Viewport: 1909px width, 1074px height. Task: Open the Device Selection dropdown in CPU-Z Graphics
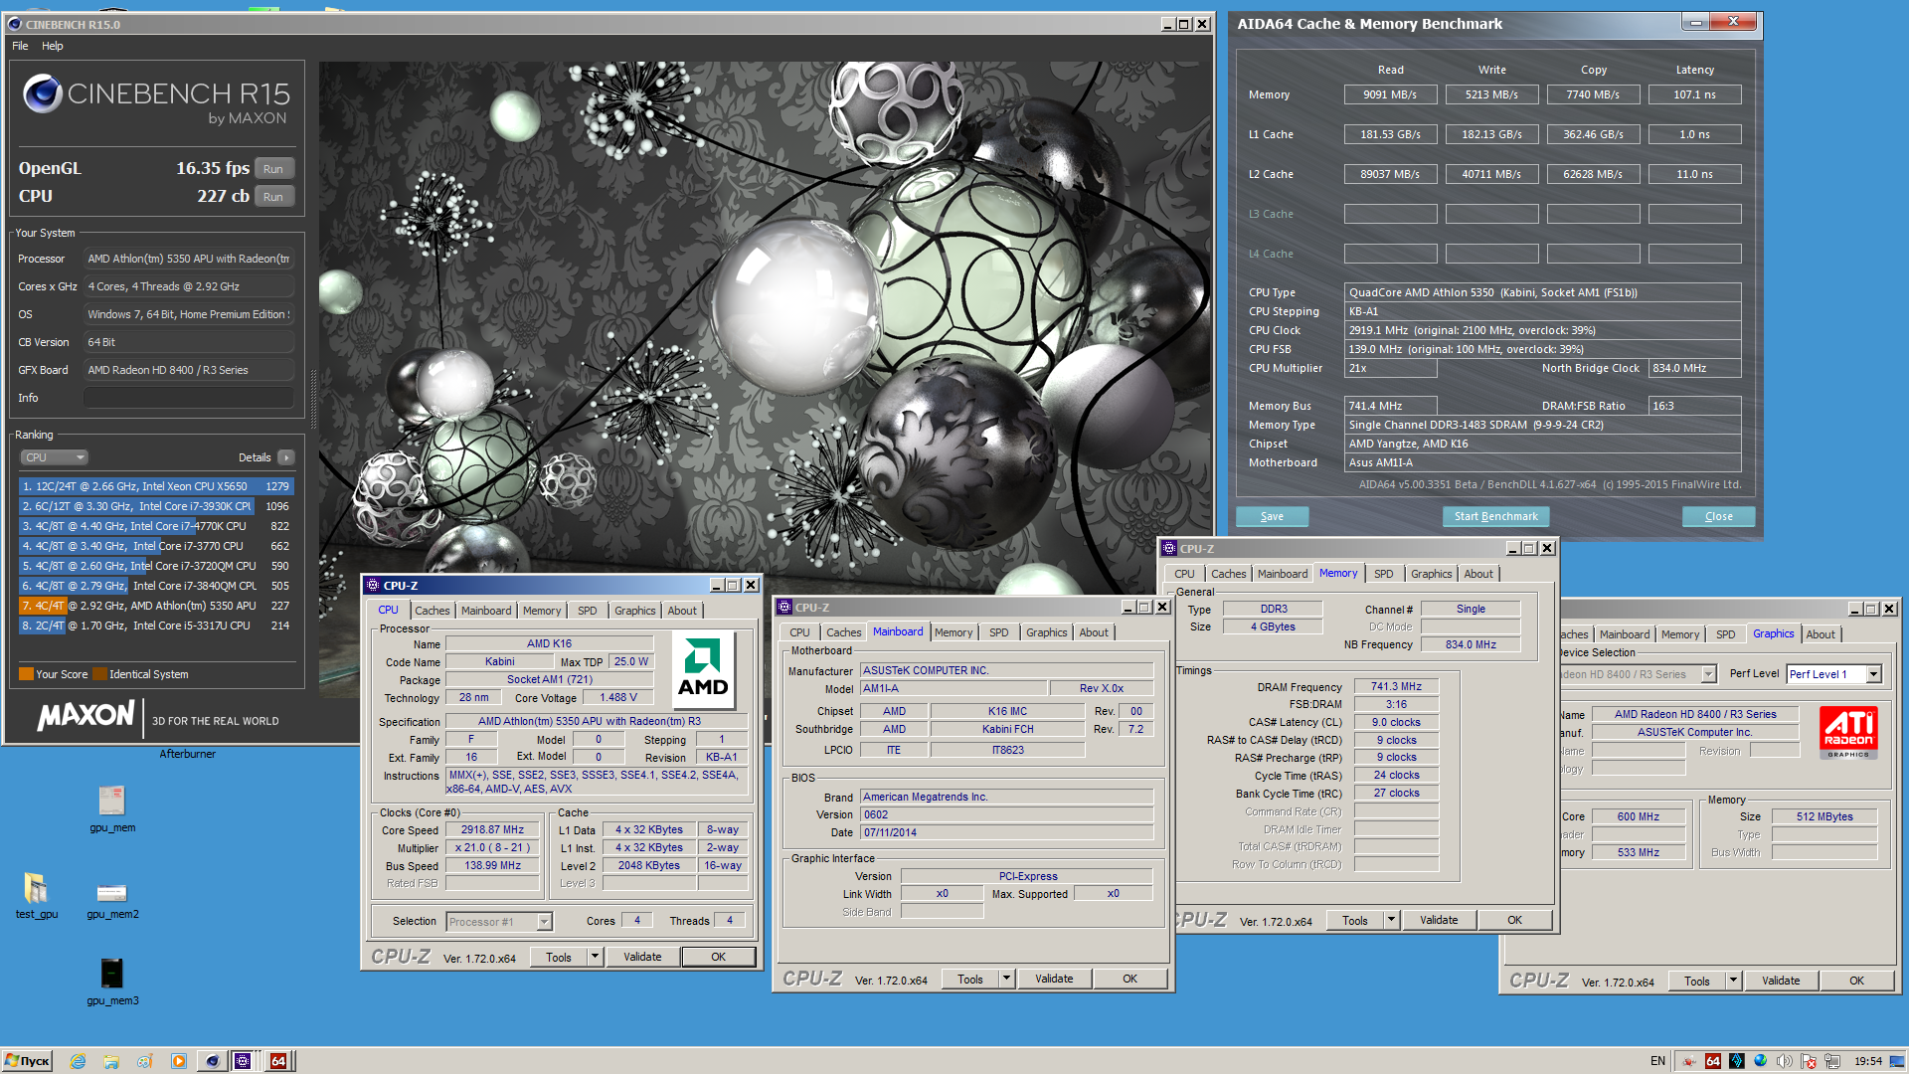point(1709,674)
